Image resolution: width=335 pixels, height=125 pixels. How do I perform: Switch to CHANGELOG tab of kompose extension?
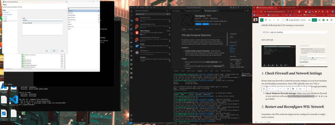(197, 29)
